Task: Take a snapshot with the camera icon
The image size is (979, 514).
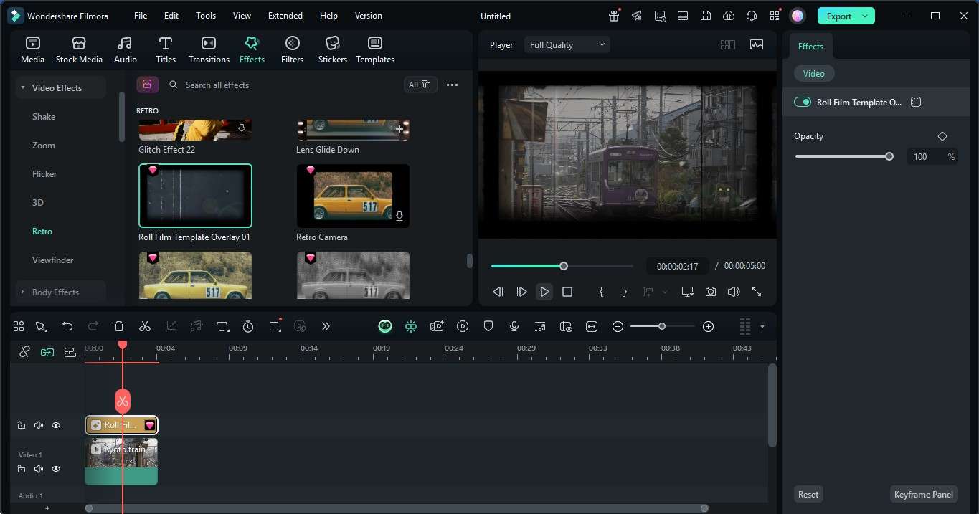Action: click(x=710, y=292)
